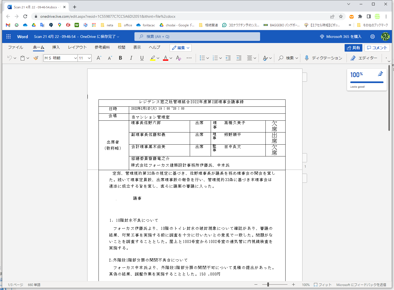Viewport: 394px width, 290px height.
Task: Clear all formatting with the eraser icon
Action: (178, 58)
